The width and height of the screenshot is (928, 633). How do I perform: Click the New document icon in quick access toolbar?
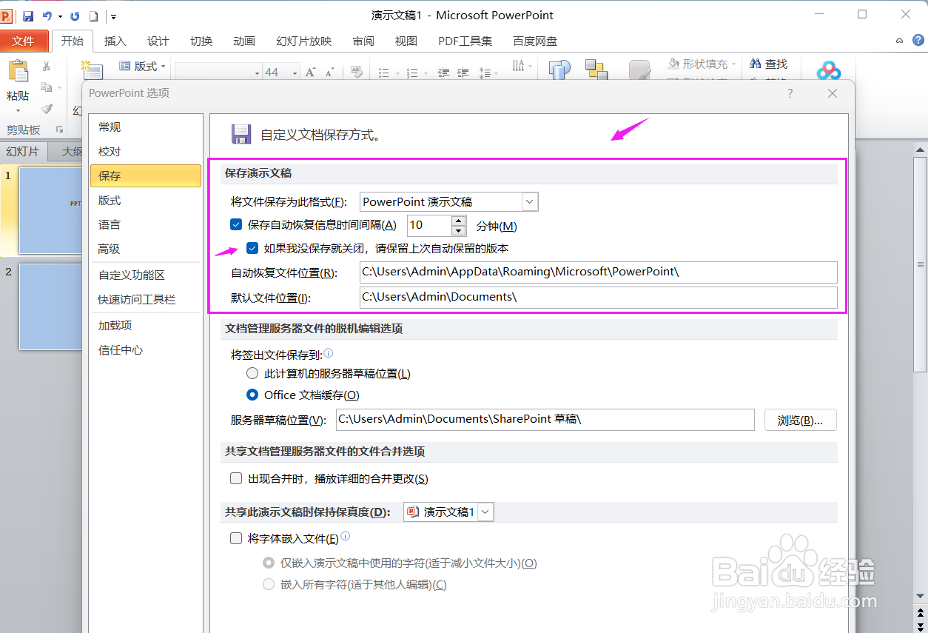[x=94, y=16]
